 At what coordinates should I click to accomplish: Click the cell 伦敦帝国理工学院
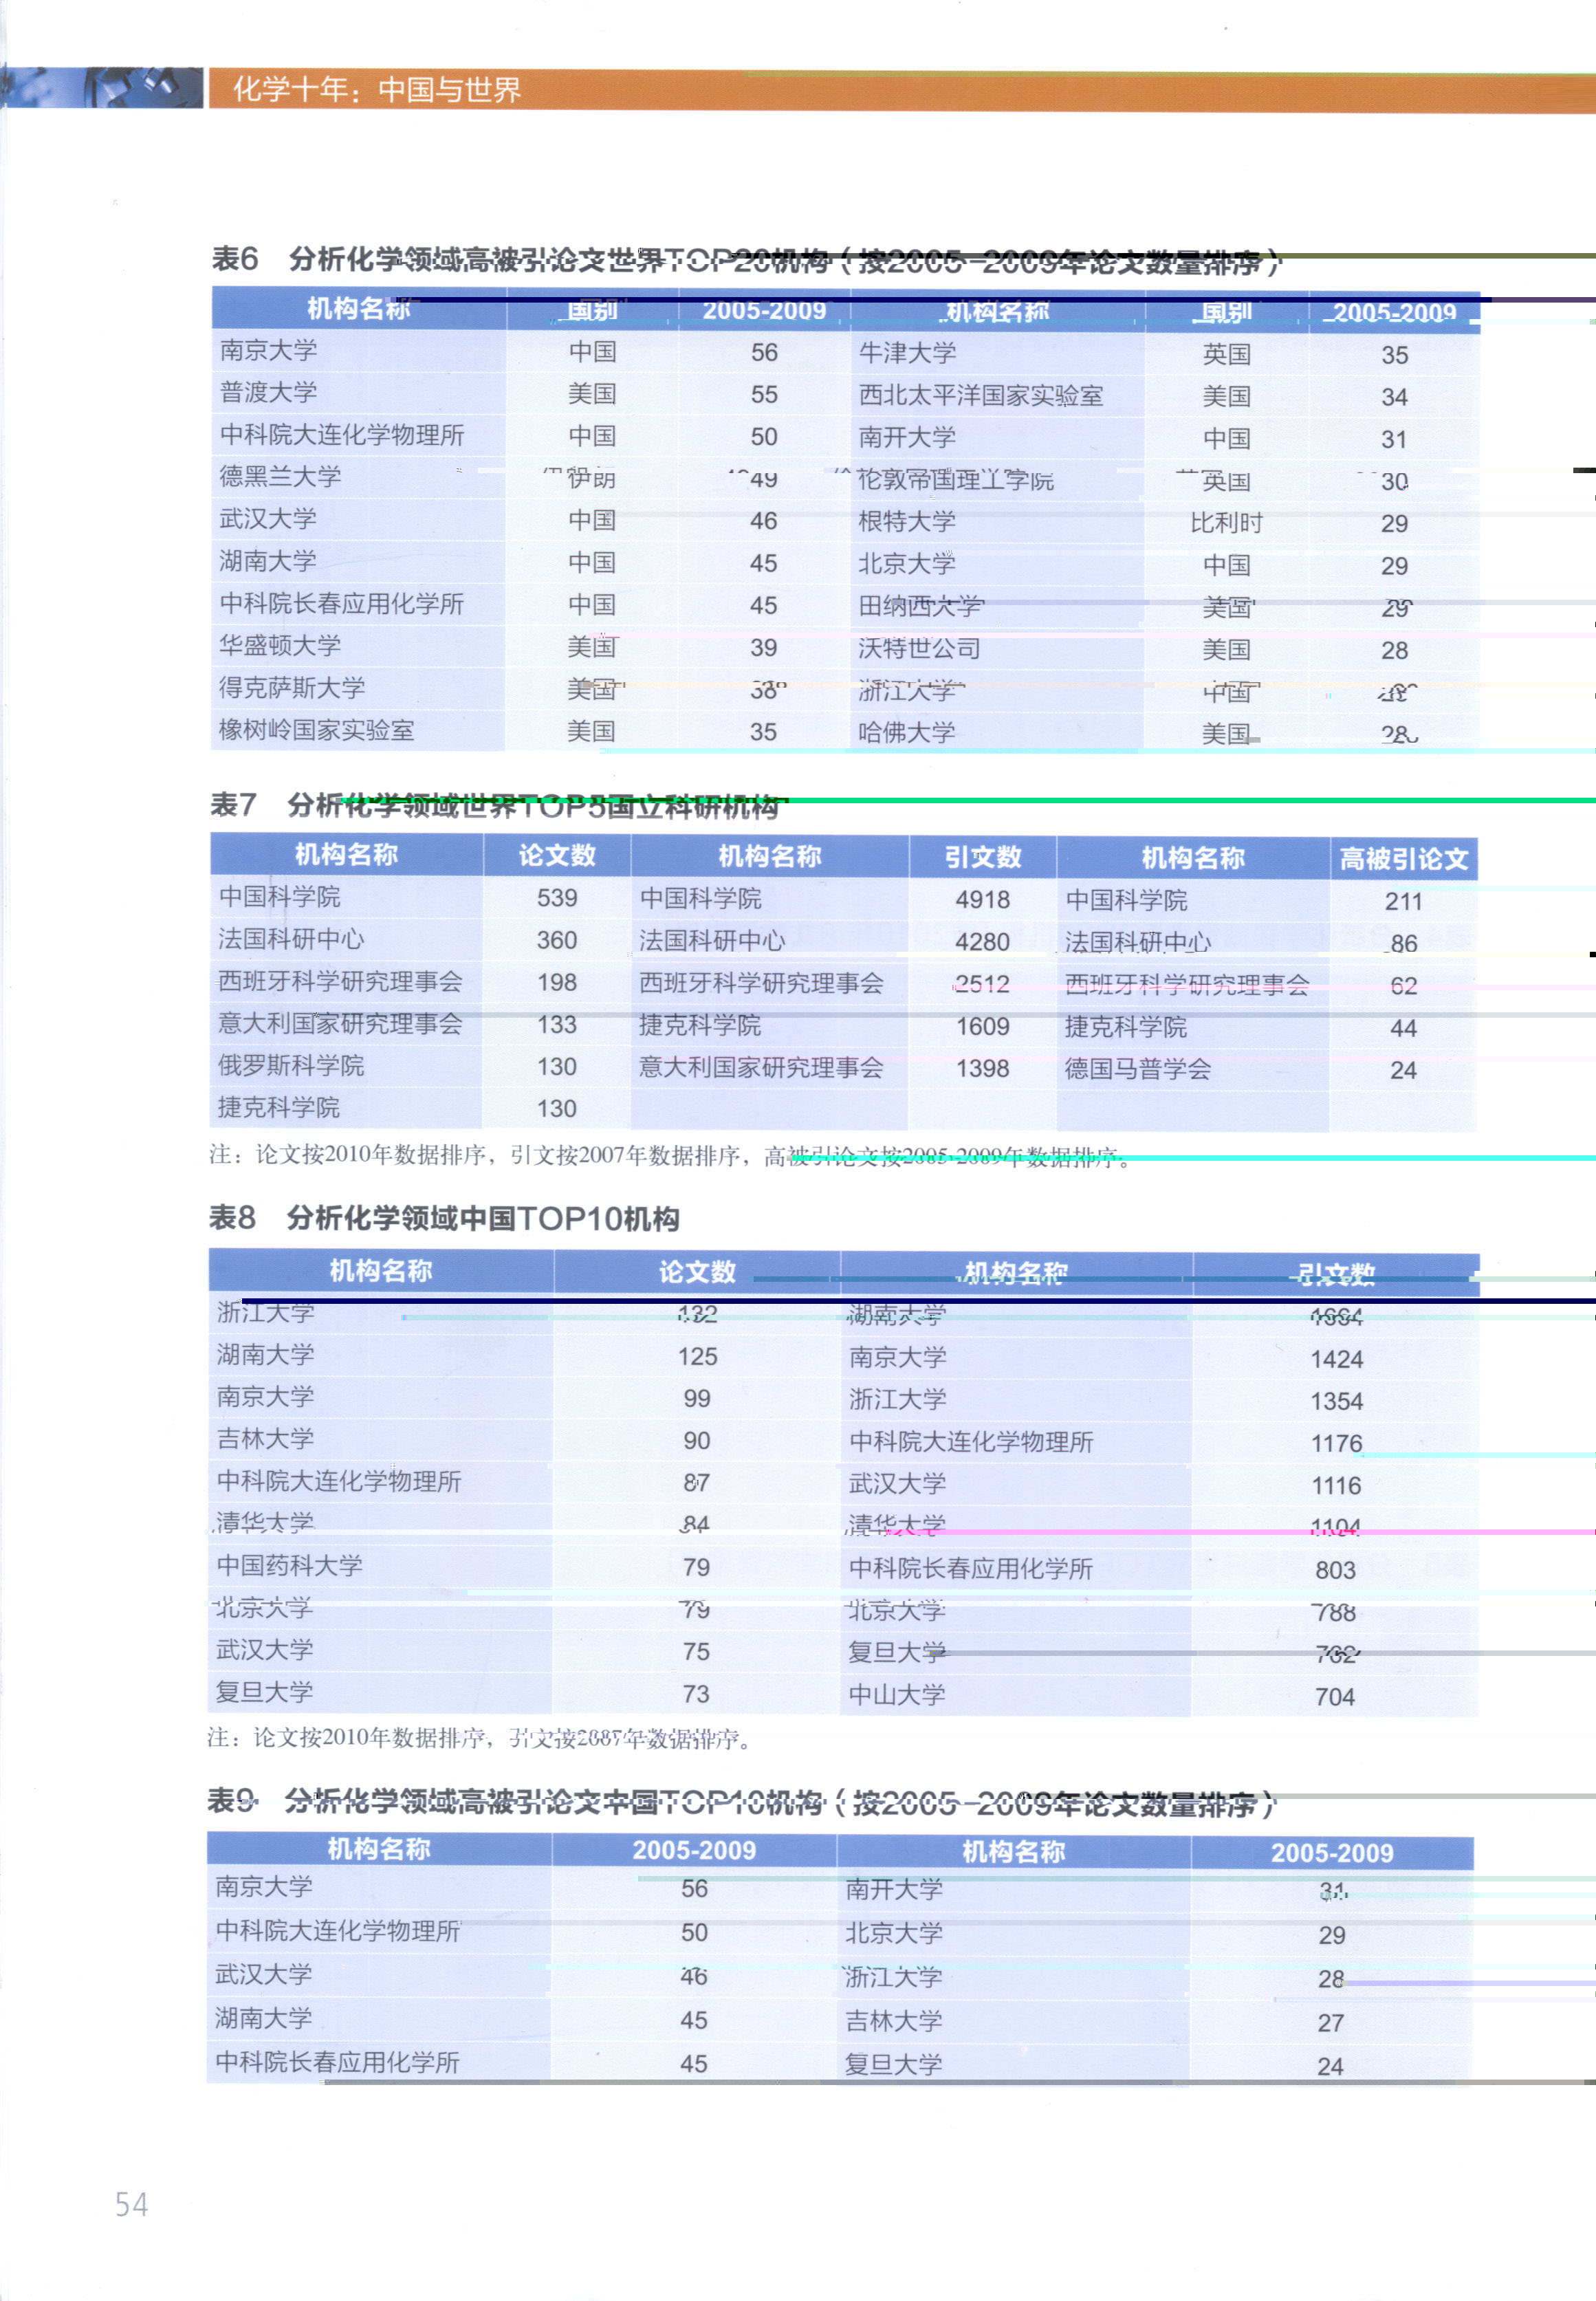tap(956, 480)
